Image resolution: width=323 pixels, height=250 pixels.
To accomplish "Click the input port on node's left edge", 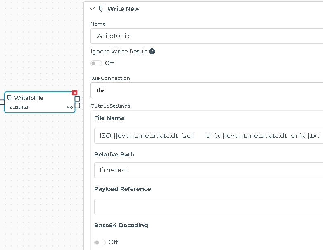I will [2, 102].
